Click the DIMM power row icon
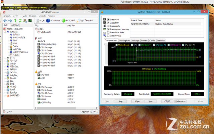 coord(39,99)
